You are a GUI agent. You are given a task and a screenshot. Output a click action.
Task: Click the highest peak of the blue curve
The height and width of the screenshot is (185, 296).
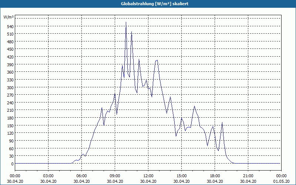(126, 22)
